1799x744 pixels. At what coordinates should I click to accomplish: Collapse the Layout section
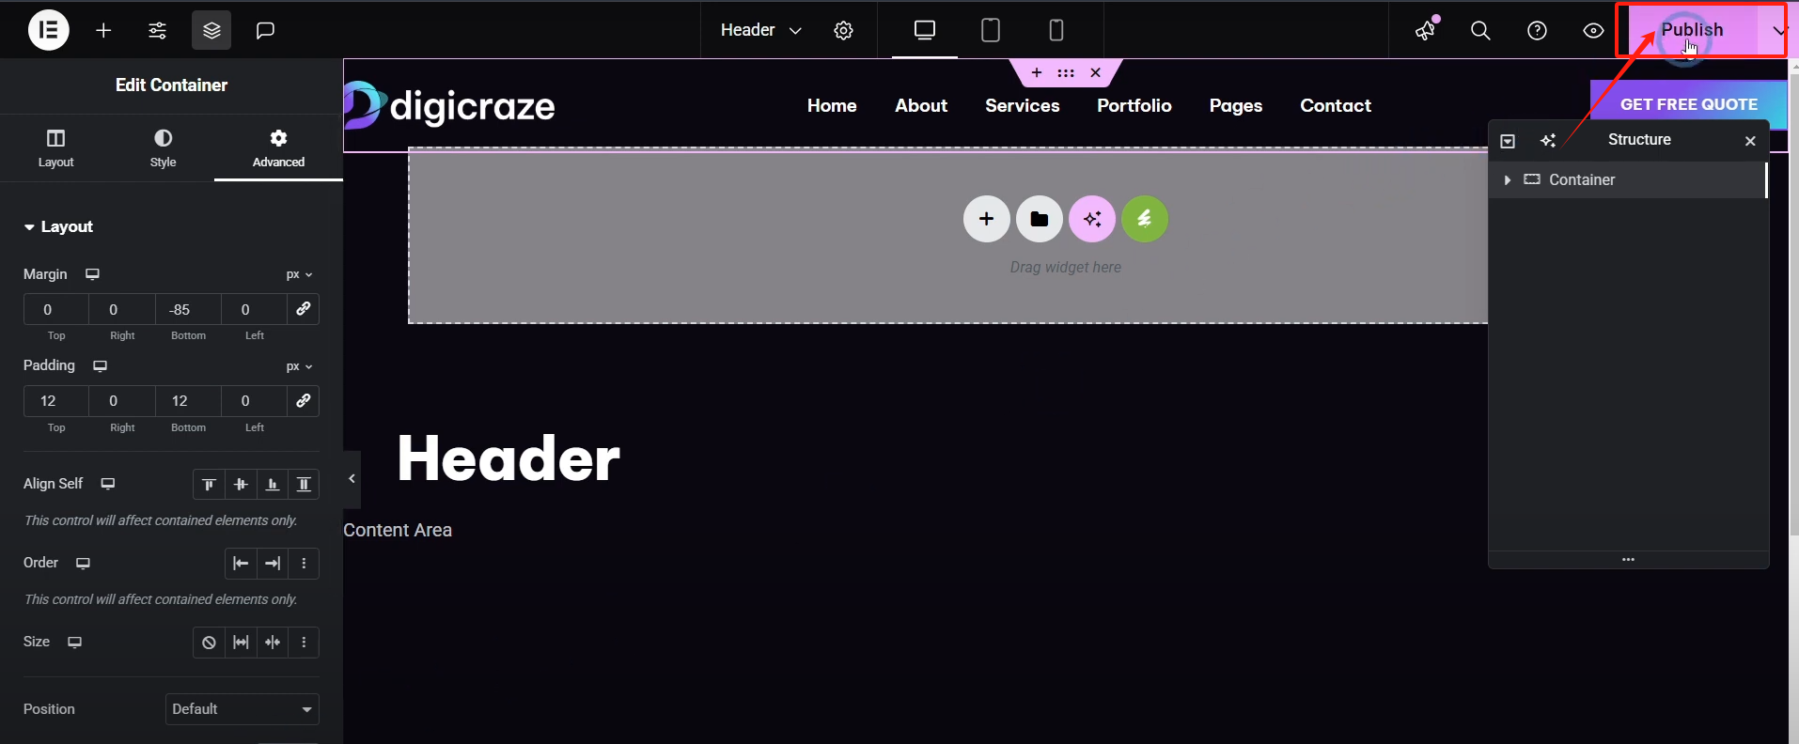click(x=58, y=226)
